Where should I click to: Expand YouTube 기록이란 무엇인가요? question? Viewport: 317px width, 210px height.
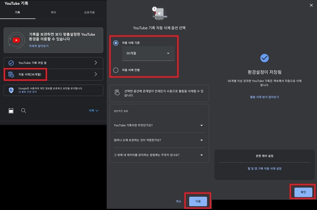[x=159, y=125]
